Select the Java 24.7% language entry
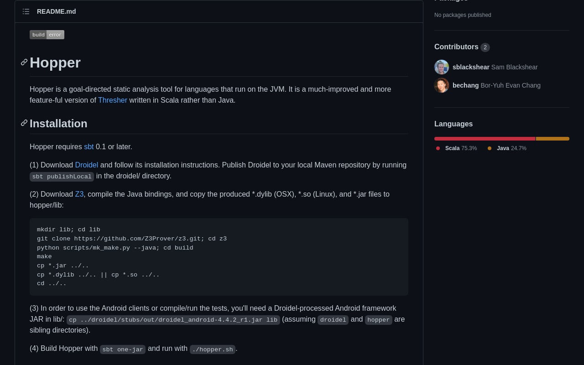 511,148
